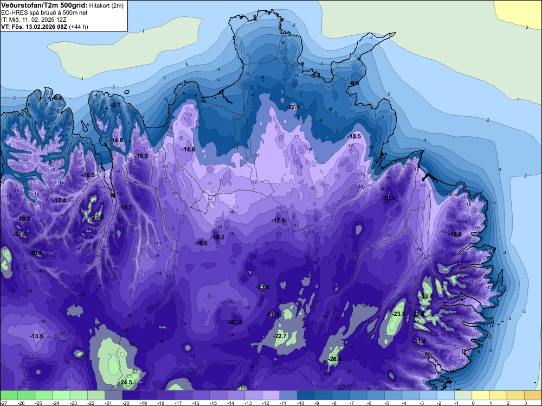Click the bold '-23.5' temperature value
Viewport: 542px width, 406px height.
click(x=418, y=314)
